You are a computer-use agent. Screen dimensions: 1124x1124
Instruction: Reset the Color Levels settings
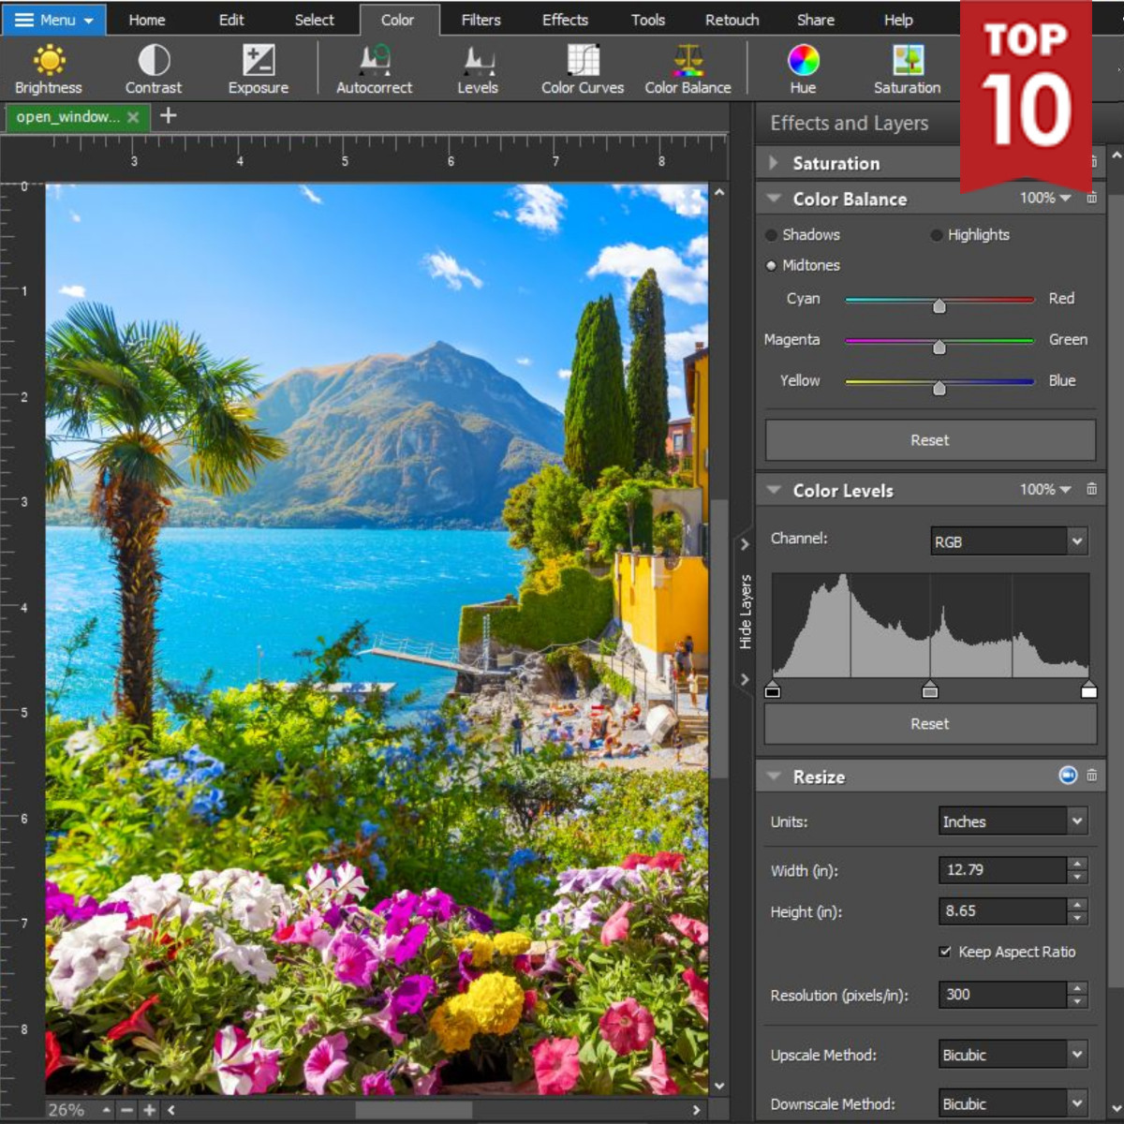point(930,724)
